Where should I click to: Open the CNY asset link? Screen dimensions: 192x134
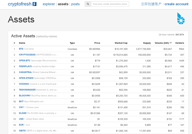[21, 107]
